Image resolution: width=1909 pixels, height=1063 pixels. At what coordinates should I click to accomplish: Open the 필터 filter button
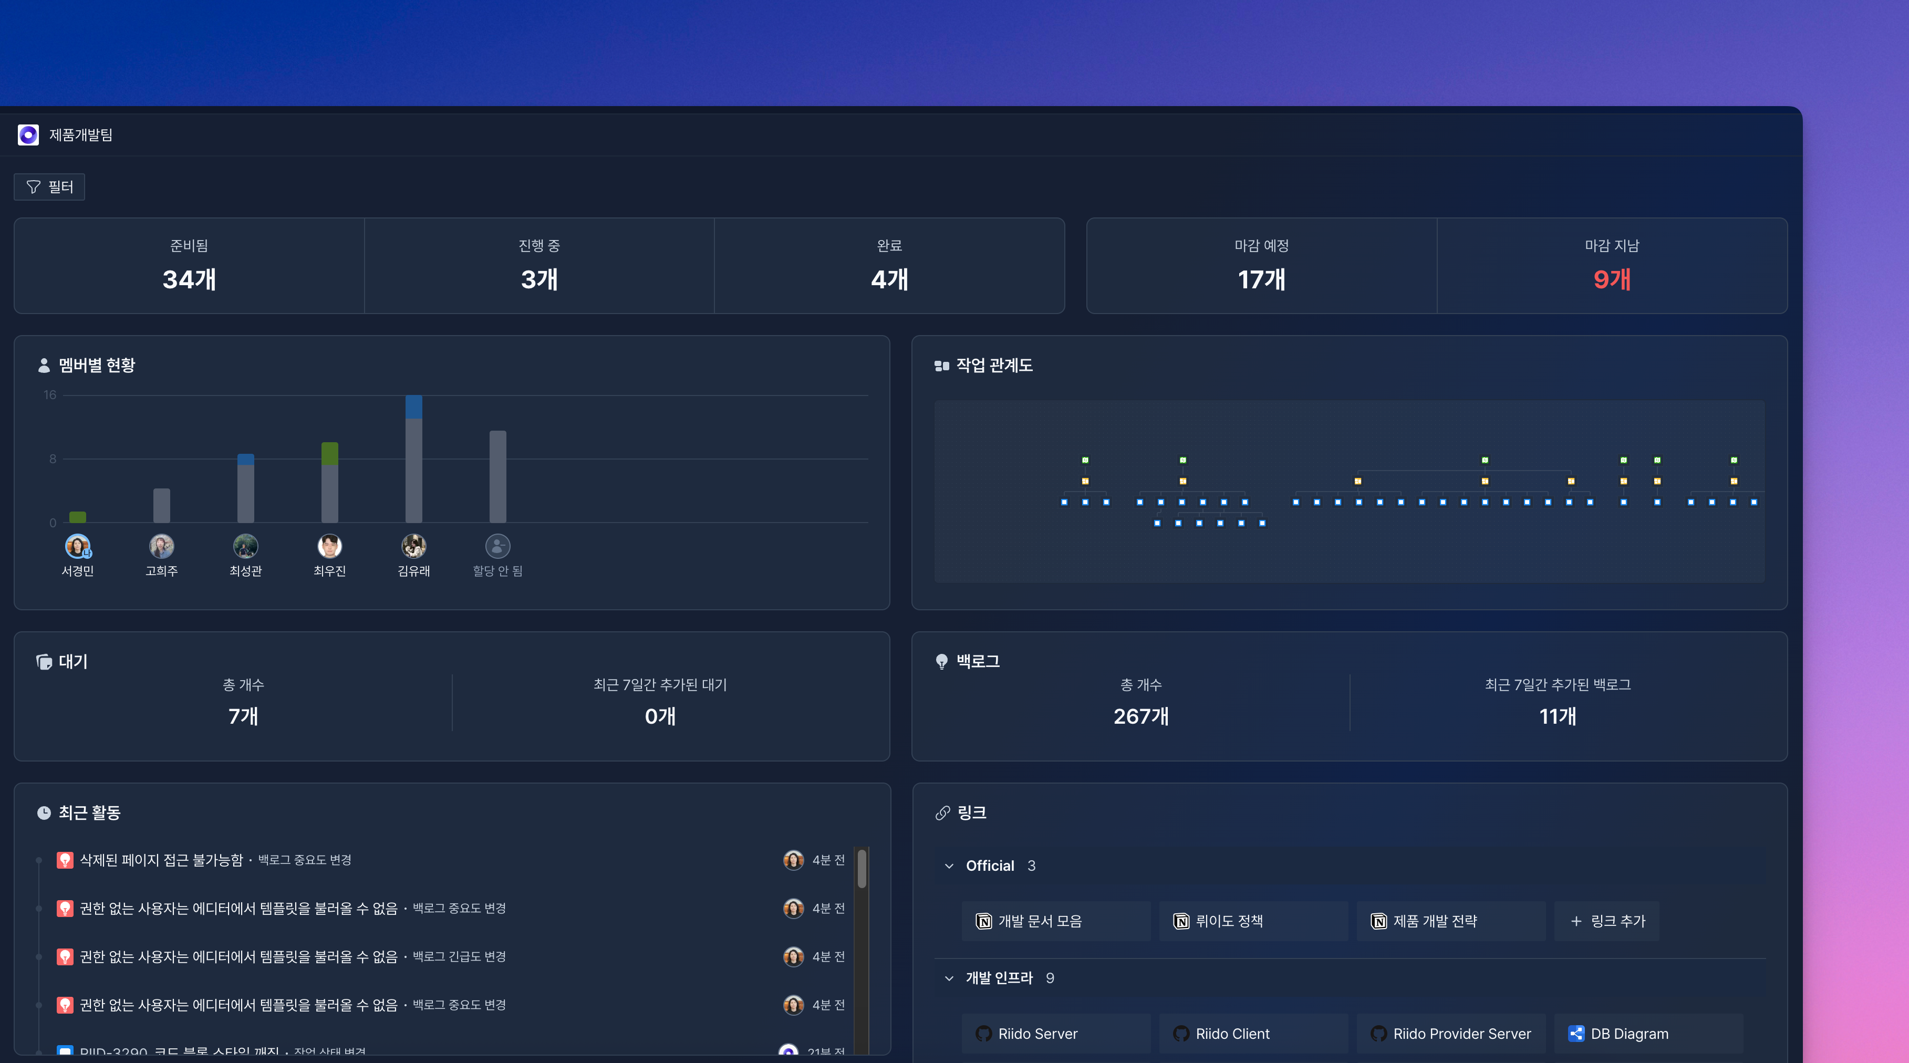click(50, 186)
